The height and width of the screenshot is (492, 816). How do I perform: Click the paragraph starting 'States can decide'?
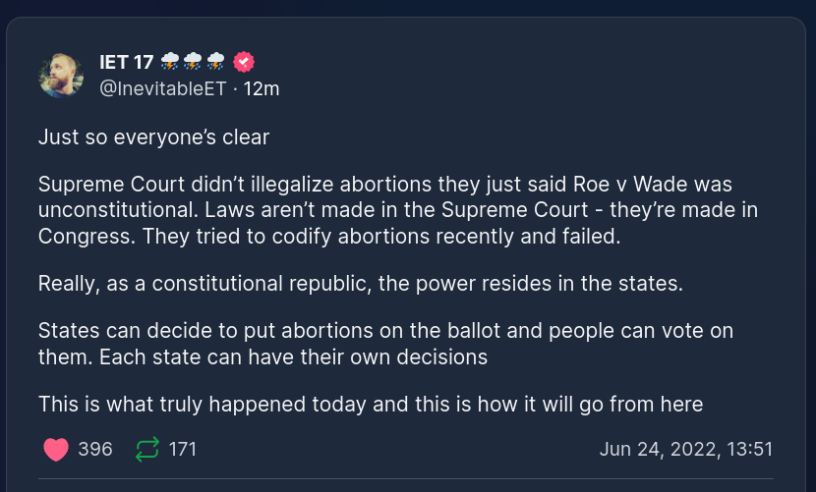click(x=385, y=344)
